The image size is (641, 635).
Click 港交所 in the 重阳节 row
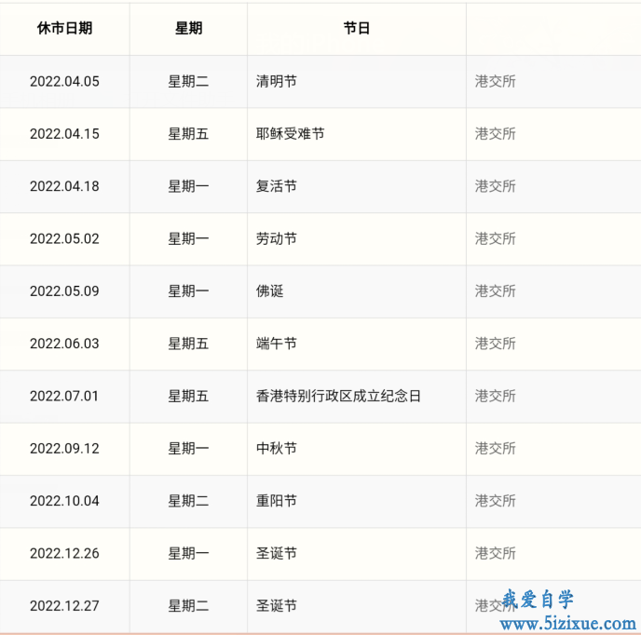coord(496,501)
